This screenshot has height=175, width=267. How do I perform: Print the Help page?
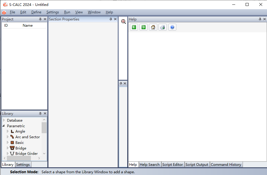click(x=163, y=27)
